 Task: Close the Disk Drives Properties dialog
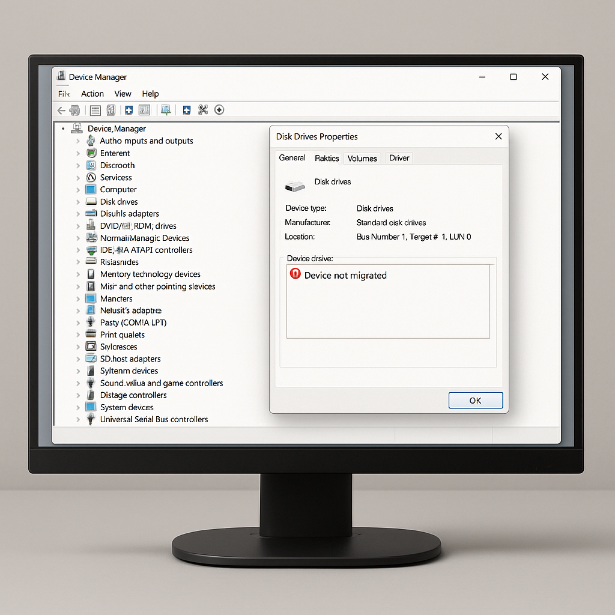[x=498, y=136]
